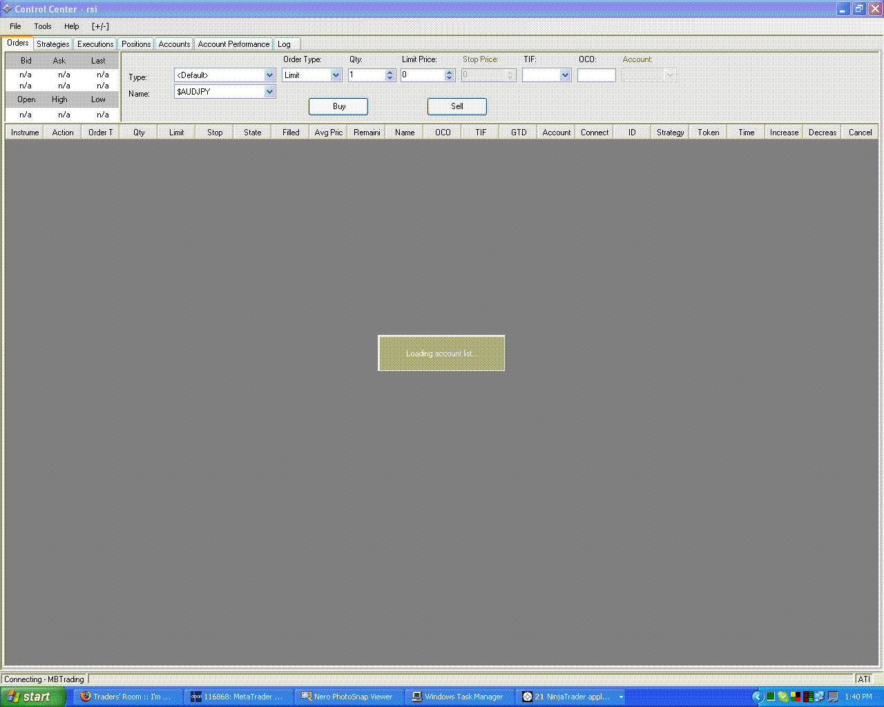
Task: Click the GTD column header
Action: click(x=518, y=133)
